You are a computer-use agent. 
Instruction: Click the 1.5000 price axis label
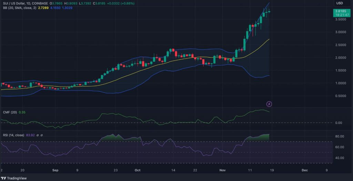[341, 70]
